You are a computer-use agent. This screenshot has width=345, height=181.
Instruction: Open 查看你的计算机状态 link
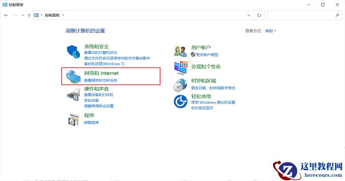click(101, 53)
